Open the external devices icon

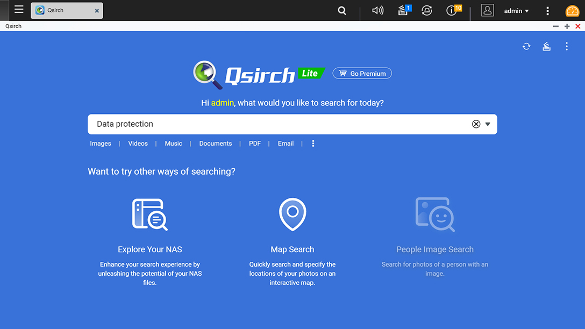click(x=427, y=11)
